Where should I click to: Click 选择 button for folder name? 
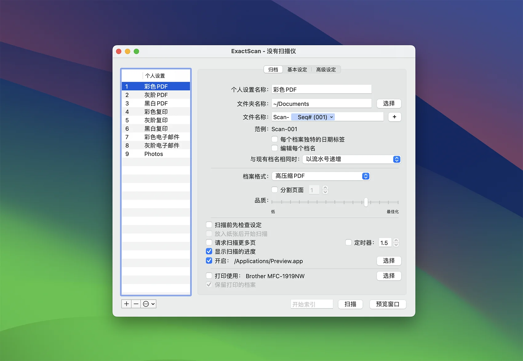pos(389,103)
